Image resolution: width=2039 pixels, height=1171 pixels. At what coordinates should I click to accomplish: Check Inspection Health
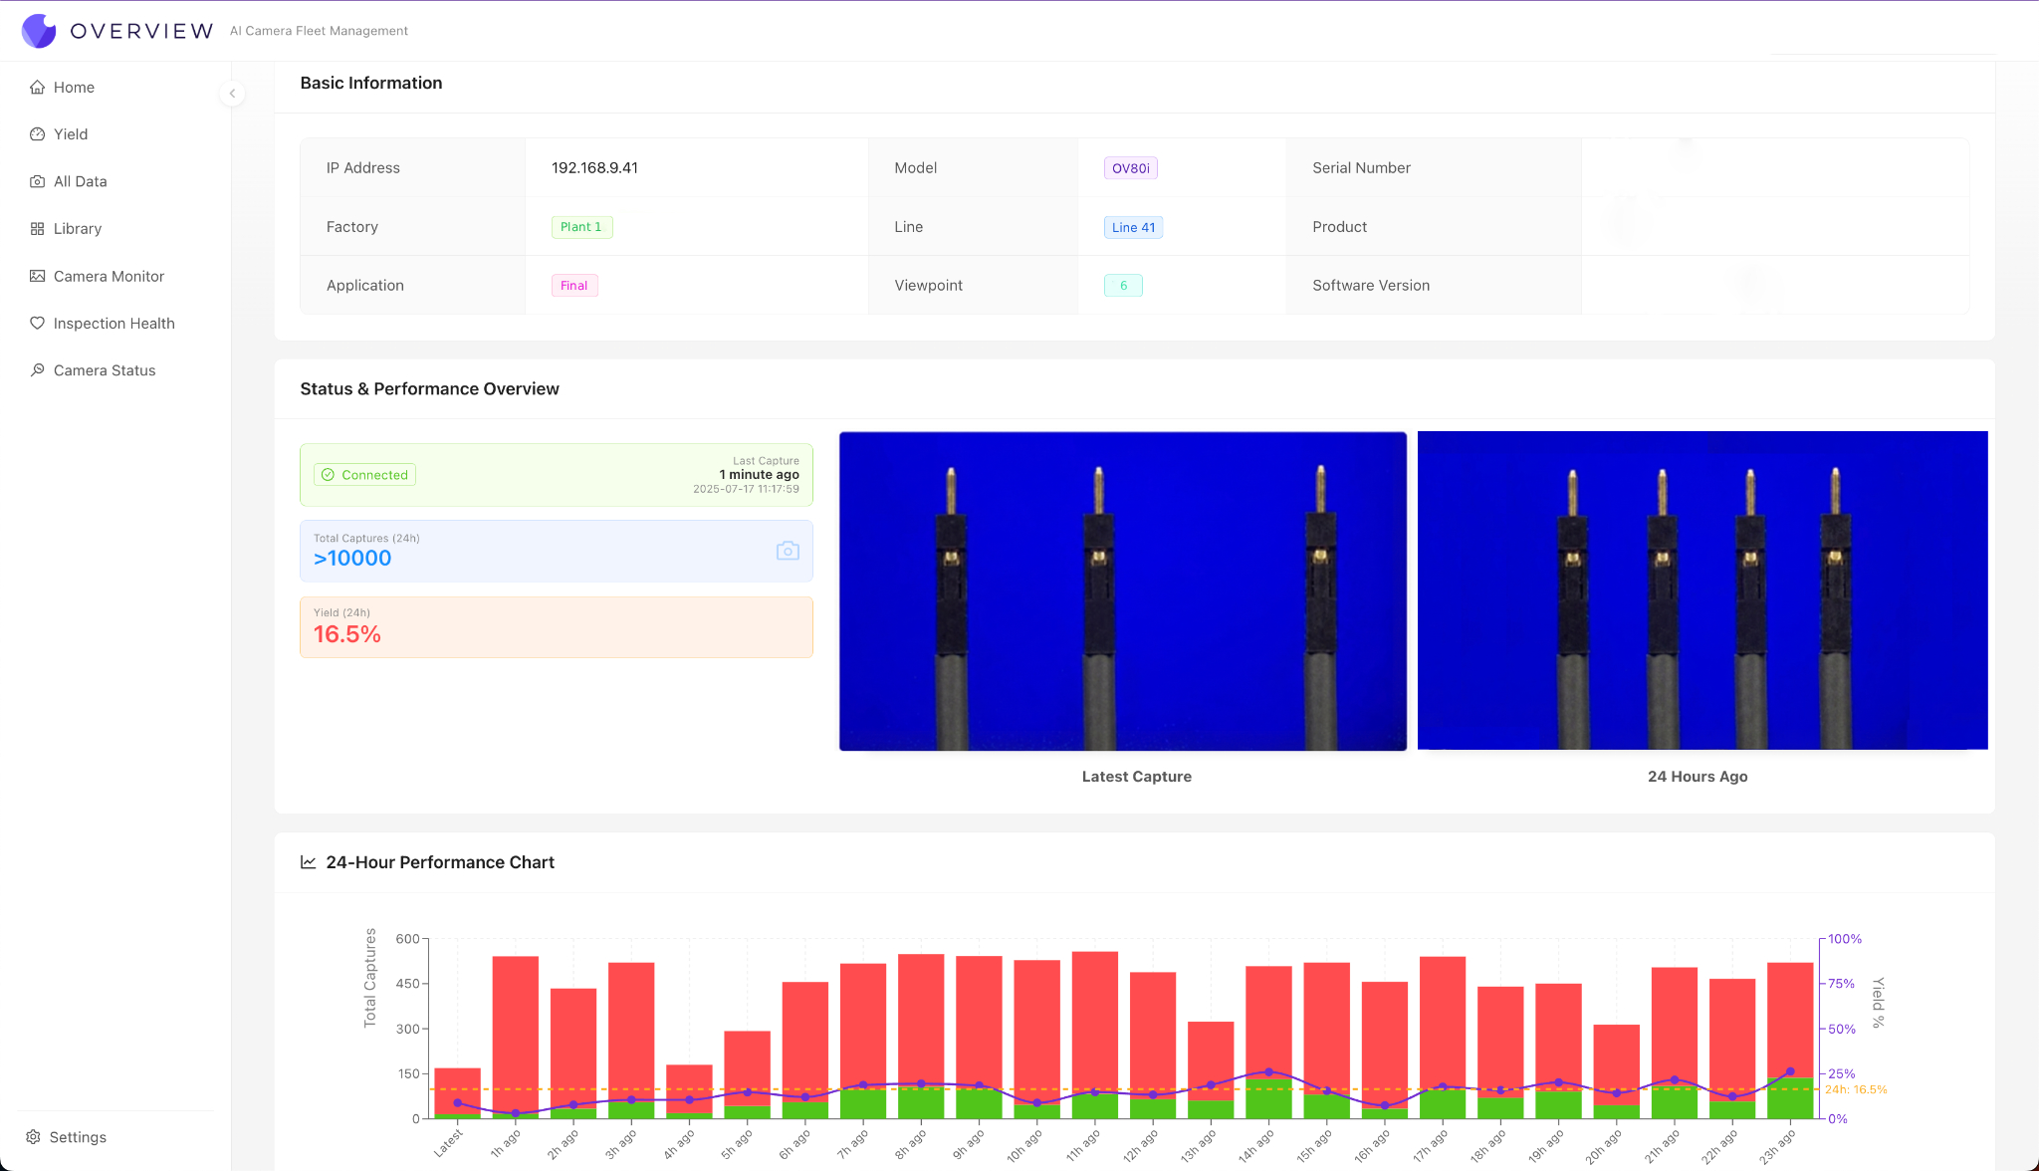coord(113,323)
